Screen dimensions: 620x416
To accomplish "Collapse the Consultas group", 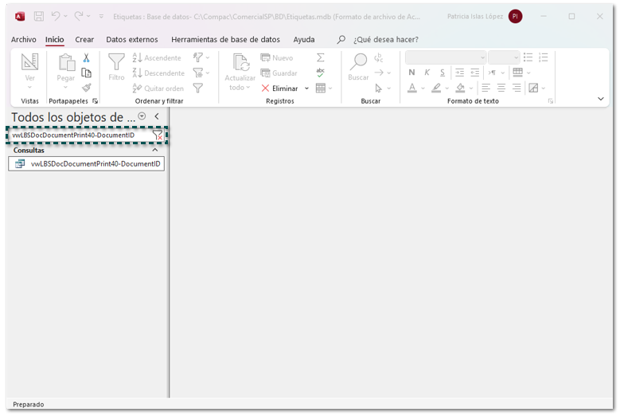I will pos(155,150).
